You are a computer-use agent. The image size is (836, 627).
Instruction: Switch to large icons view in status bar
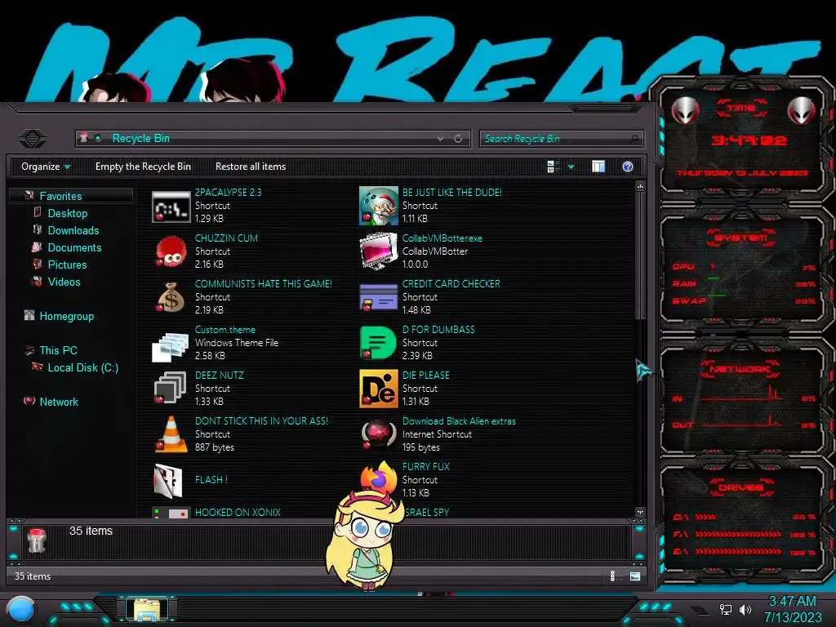pos(635,576)
